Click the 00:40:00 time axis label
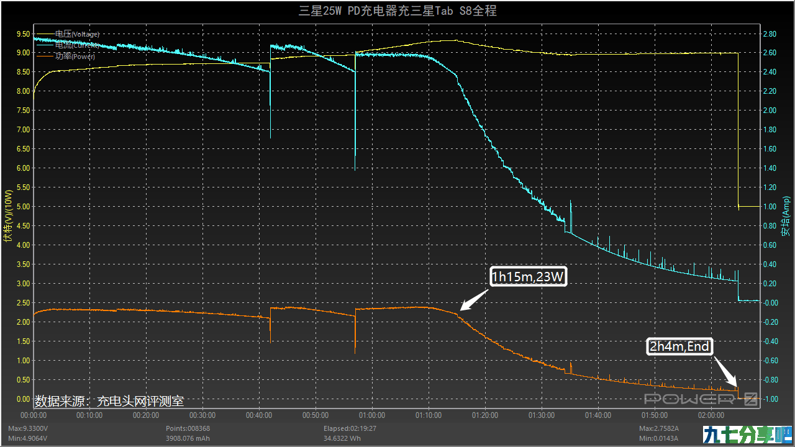Viewport: 795px width, 447px height. (260, 415)
